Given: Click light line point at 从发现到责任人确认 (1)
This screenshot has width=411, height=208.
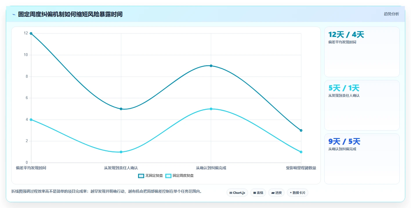Looking at the screenshot, I should [121, 152].
